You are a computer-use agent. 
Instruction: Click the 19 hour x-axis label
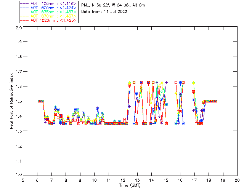[x=223, y=180]
